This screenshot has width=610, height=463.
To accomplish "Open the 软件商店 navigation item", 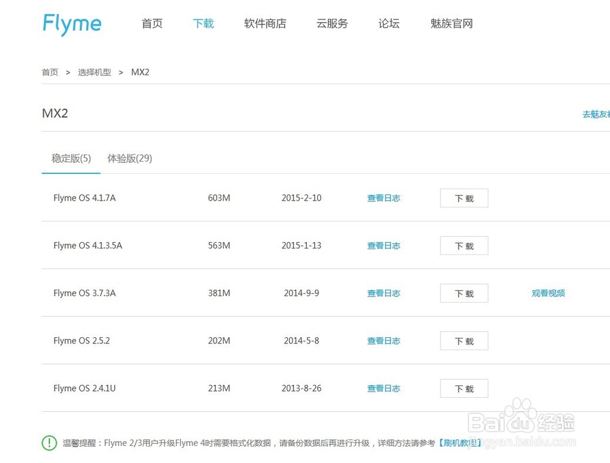I will [x=265, y=23].
